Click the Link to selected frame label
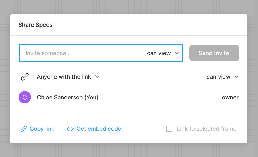Screen dimensions: 258x157 pyautogui.click(x=206, y=129)
